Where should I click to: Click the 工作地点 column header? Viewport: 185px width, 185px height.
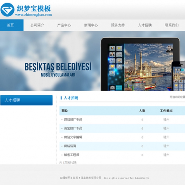(166, 111)
